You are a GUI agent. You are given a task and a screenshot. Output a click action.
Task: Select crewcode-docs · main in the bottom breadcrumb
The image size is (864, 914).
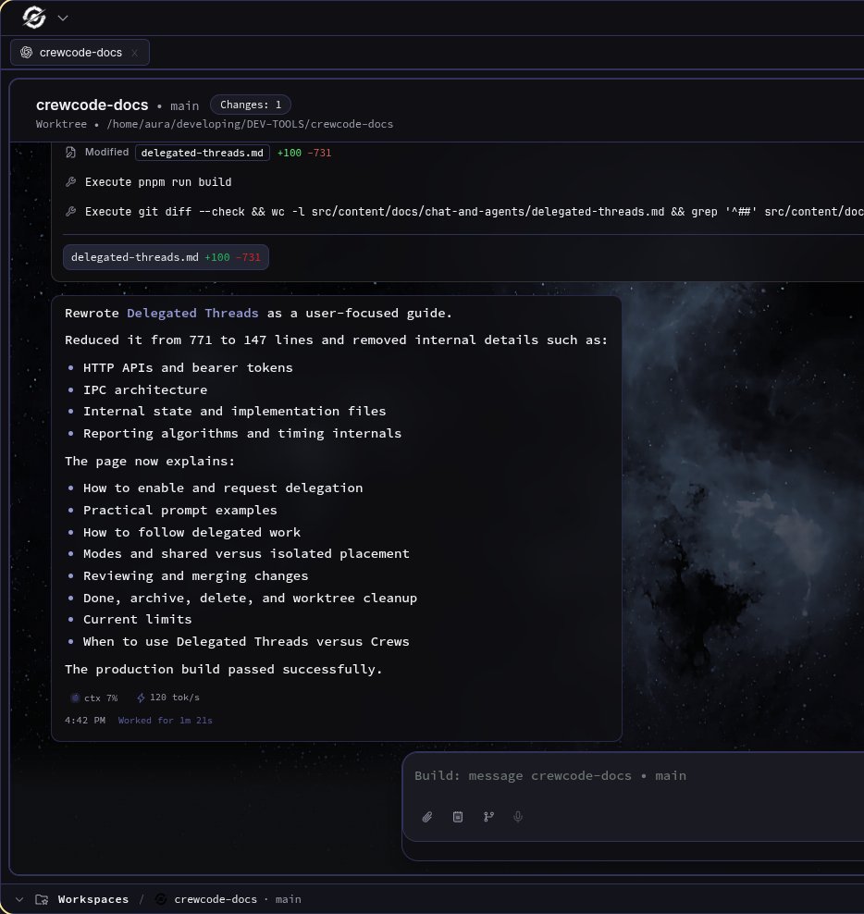point(238,899)
